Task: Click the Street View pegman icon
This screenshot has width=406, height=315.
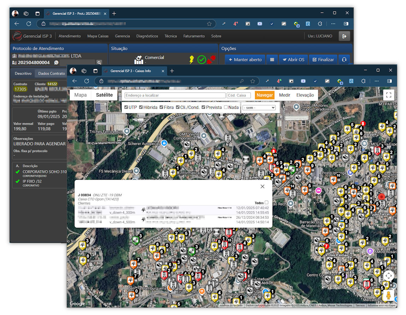Action: [388, 296]
